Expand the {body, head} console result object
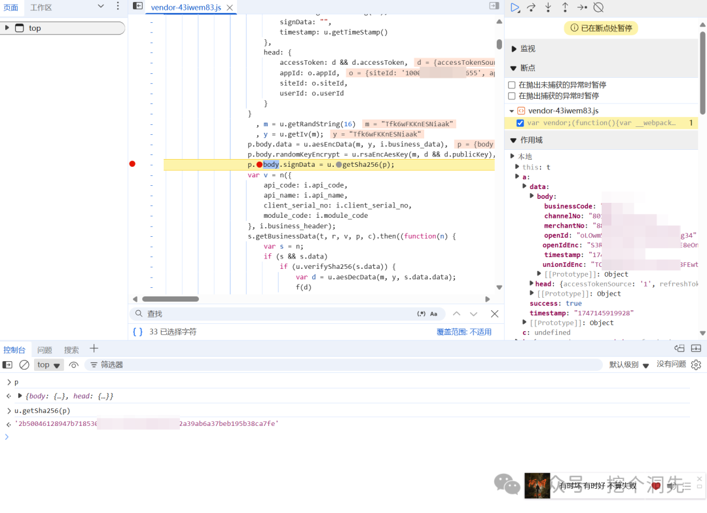Viewport: 707px width, 513px height. click(20, 395)
